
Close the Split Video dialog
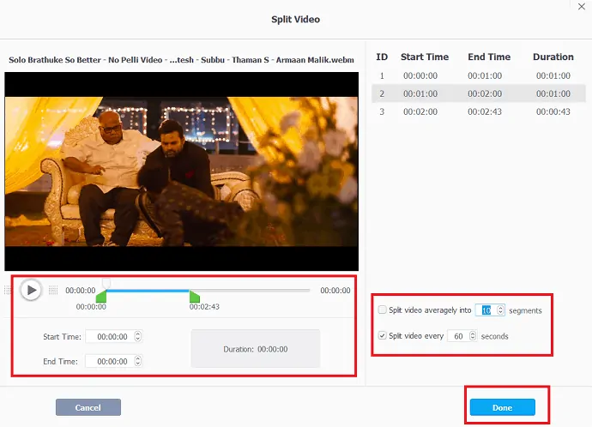click(582, 6)
